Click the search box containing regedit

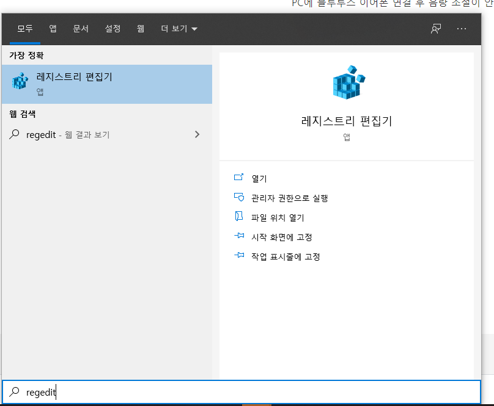241,392
